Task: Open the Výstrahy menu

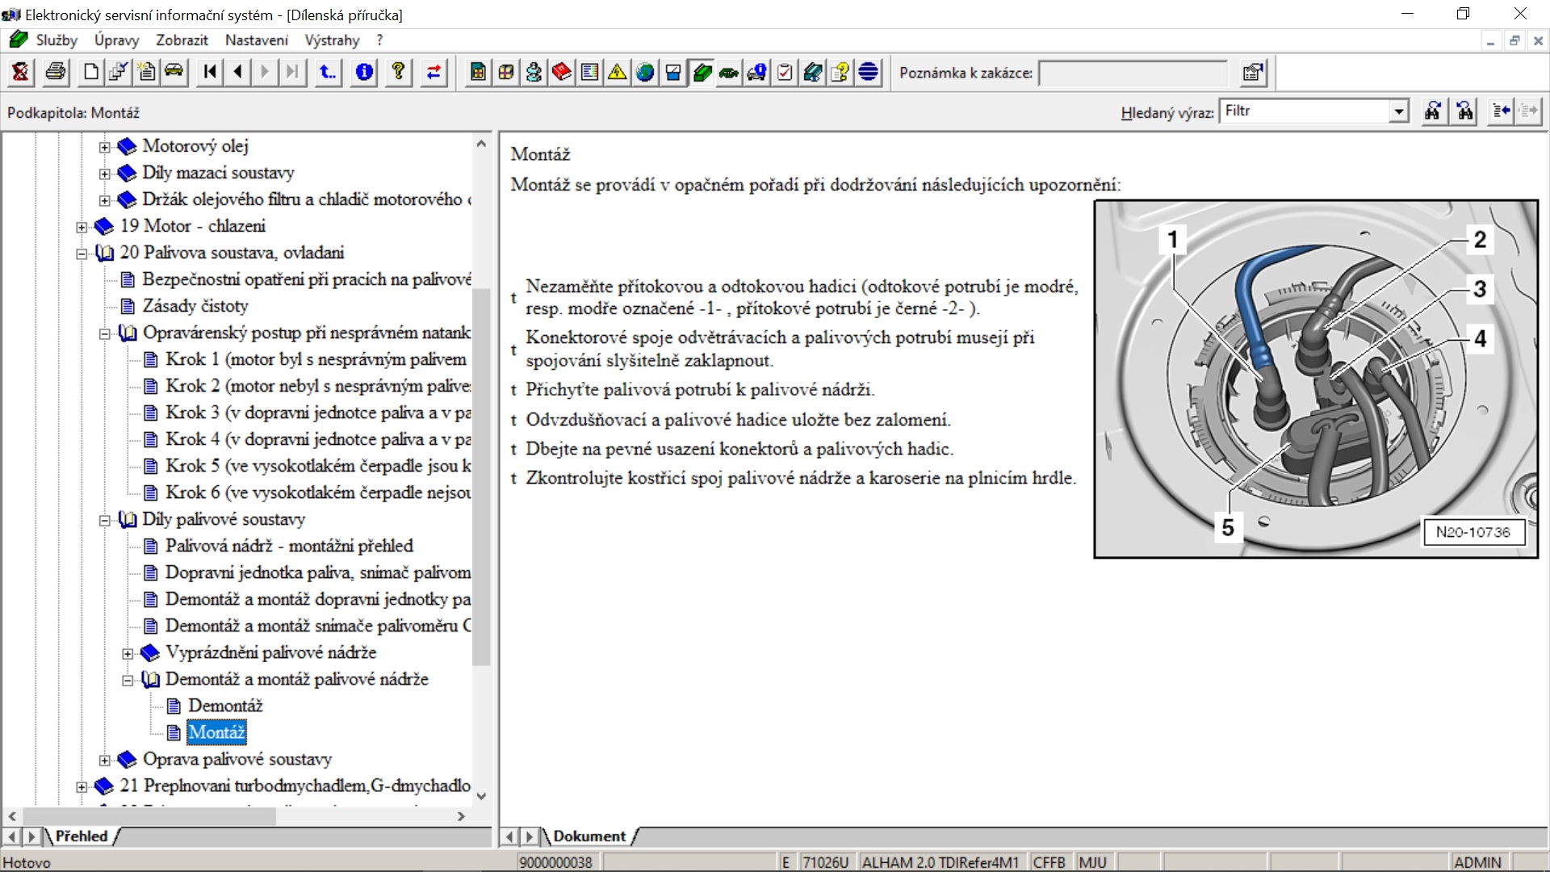Action: pyautogui.click(x=332, y=40)
